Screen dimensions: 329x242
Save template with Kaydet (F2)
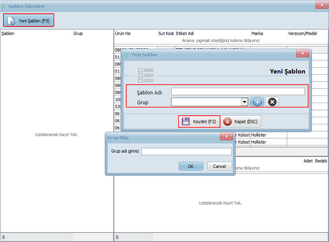[199, 121]
